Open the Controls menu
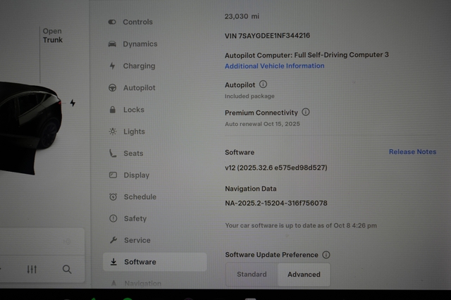 pyautogui.click(x=130, y=22)
